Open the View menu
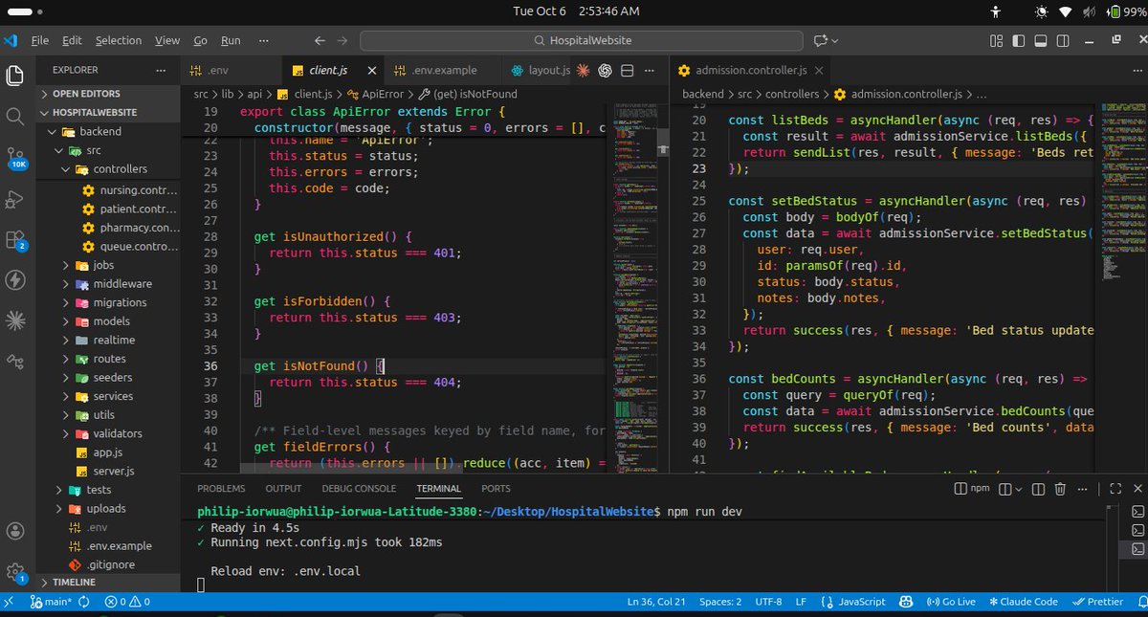Viewport: 1148px width, 617px height. click(x=167, y=40)
